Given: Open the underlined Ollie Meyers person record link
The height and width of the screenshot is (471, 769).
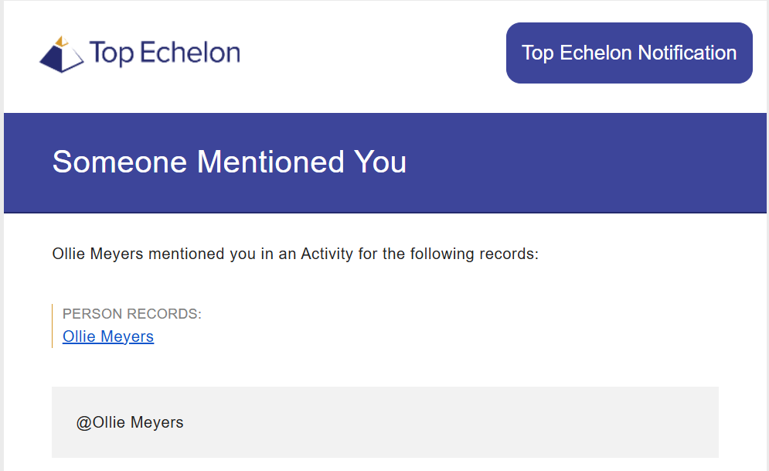Looking at the screenshot, I should [108, 336].
